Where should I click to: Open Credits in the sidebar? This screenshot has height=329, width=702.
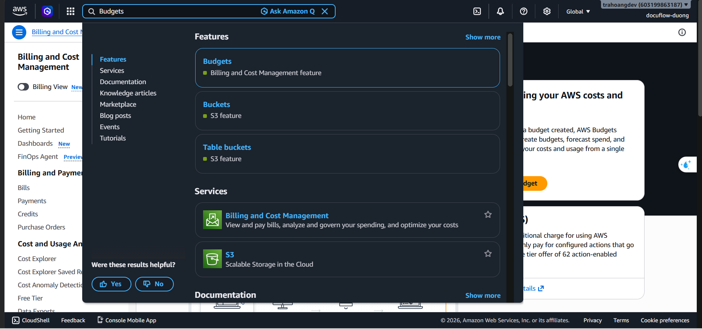tap(28, 214)
